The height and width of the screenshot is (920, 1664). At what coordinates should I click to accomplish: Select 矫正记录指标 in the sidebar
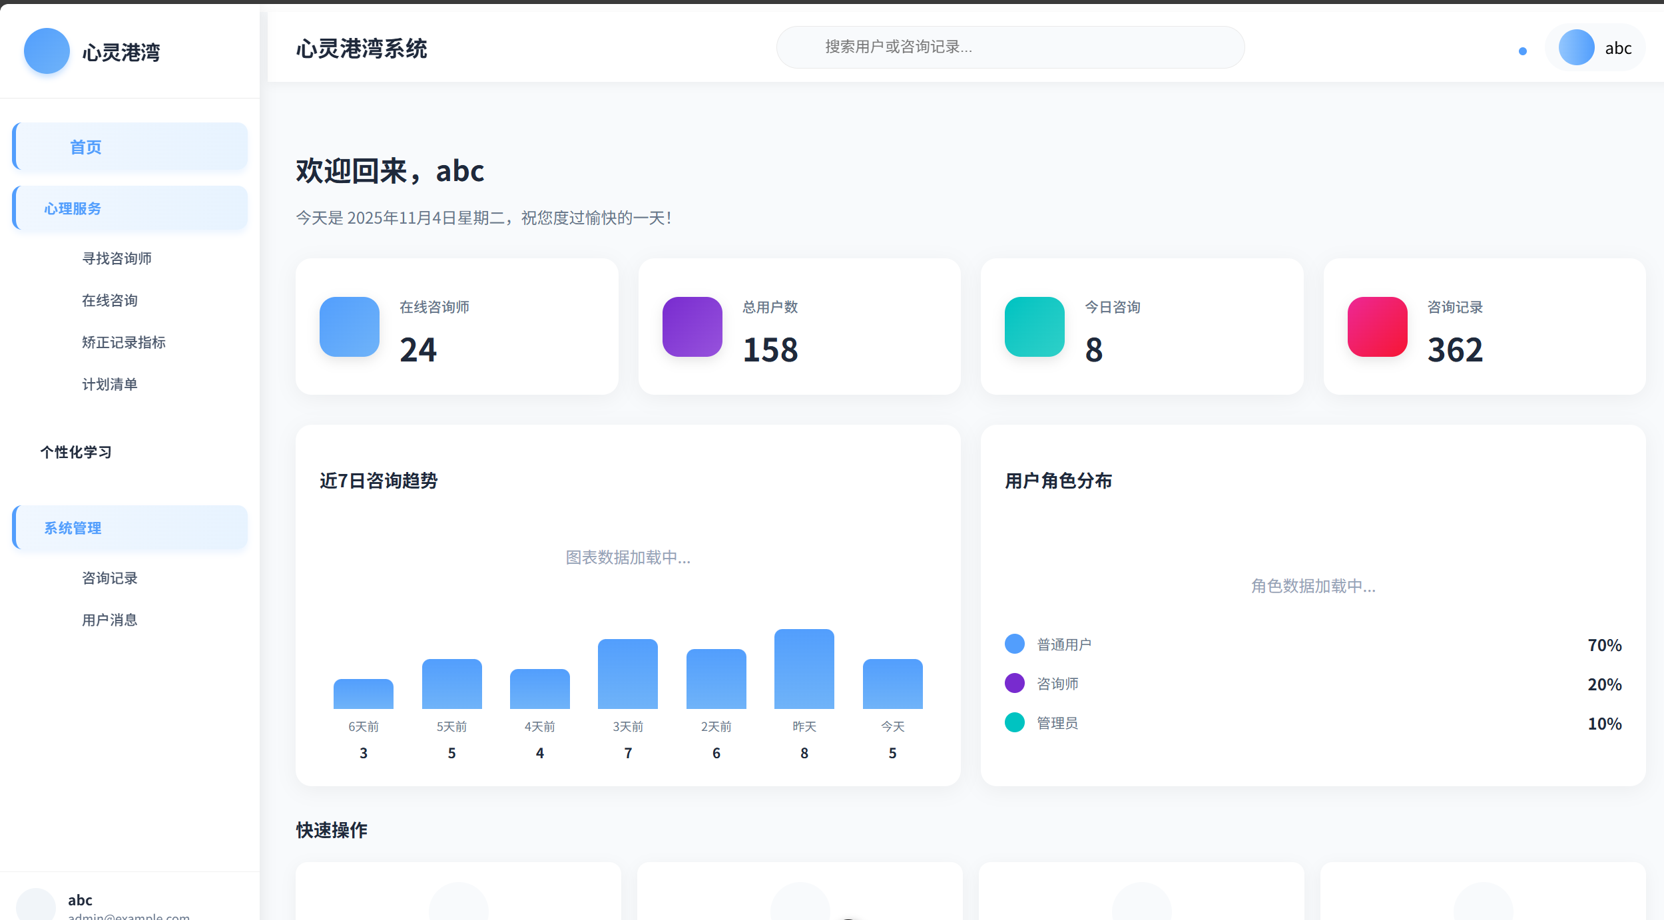[x=124, y=342]
